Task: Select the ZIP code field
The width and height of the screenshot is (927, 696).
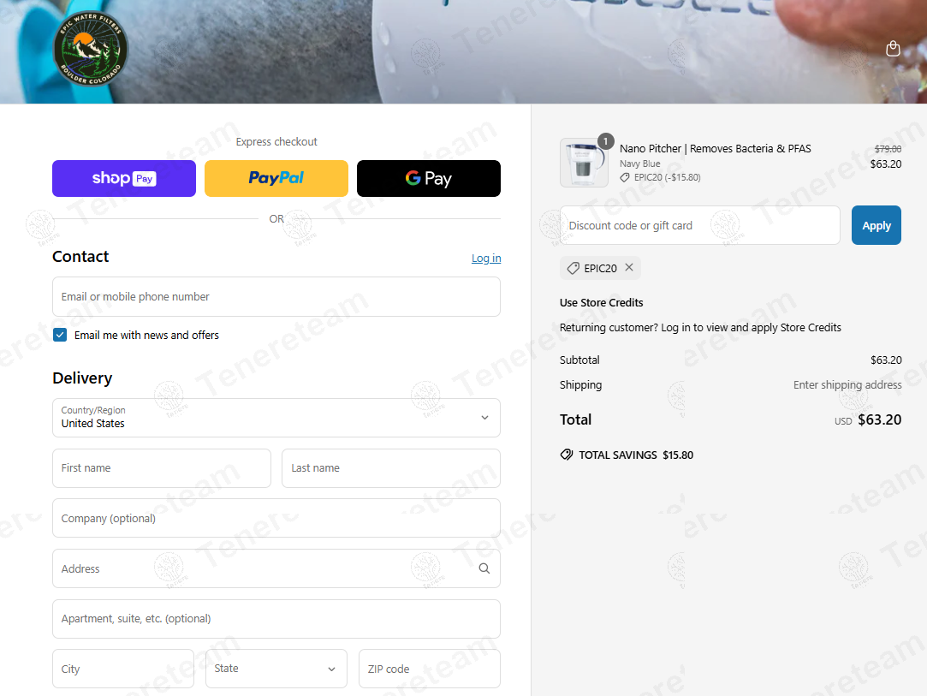Action: click(x=429, y=669)
